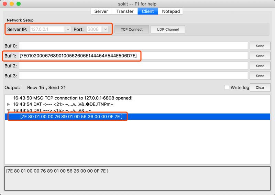Select the Client tab
The image size is (275, 195).
[x=148, y=11]
